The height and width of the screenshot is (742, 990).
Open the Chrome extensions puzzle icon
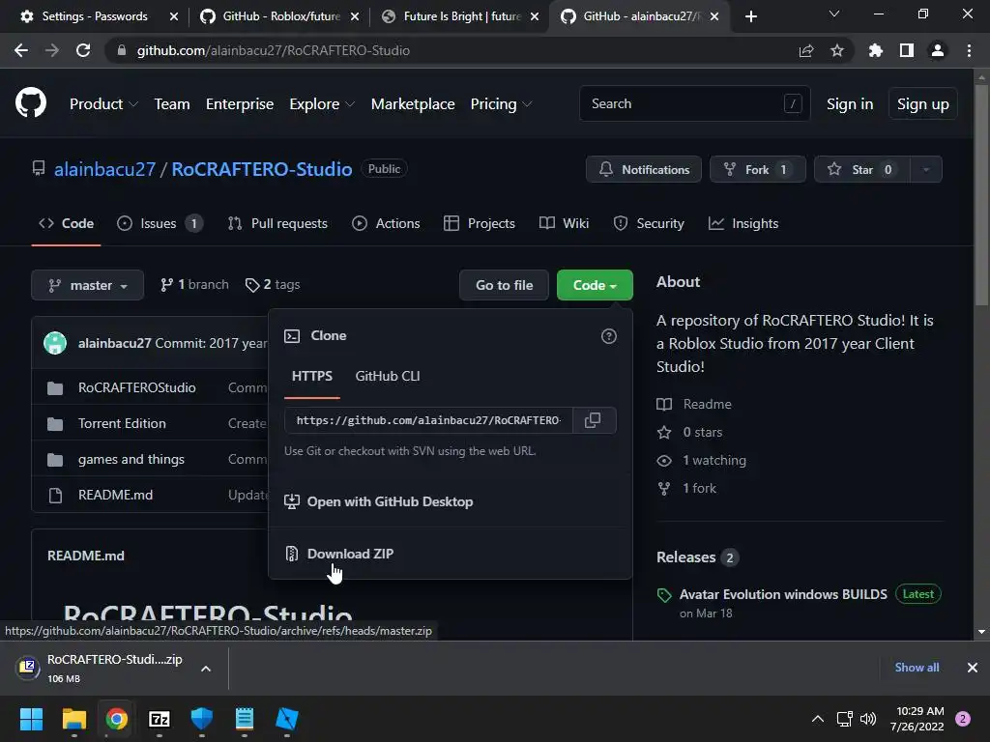click(x=876, y=50)
